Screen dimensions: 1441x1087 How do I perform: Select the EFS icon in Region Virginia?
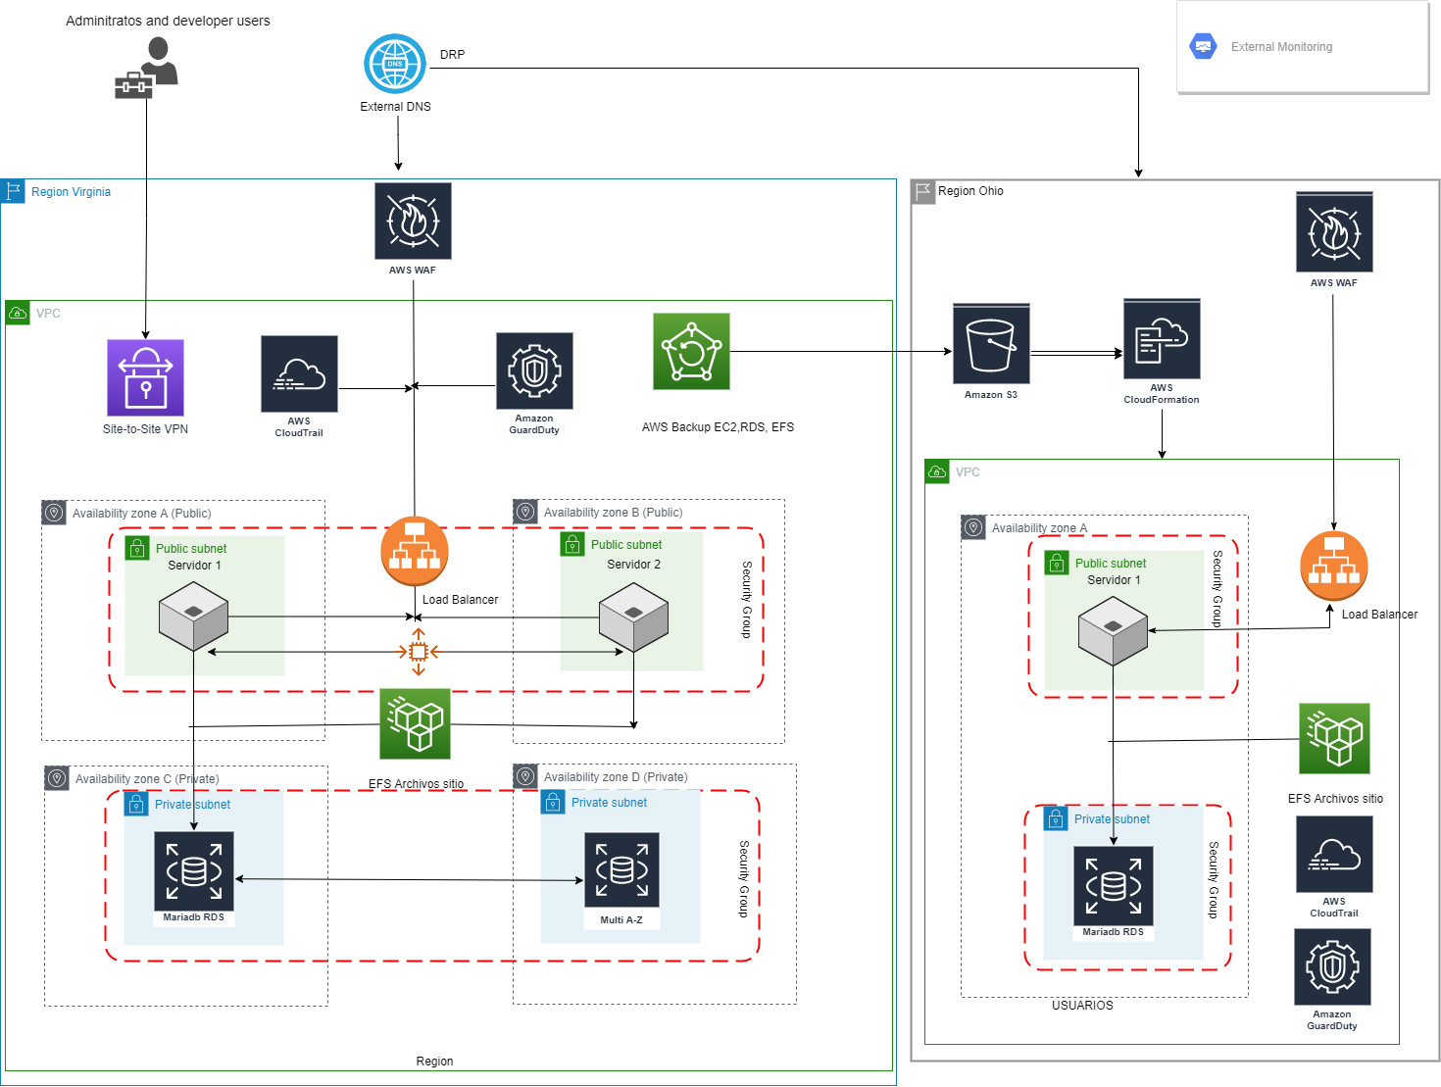click(415, 723)
